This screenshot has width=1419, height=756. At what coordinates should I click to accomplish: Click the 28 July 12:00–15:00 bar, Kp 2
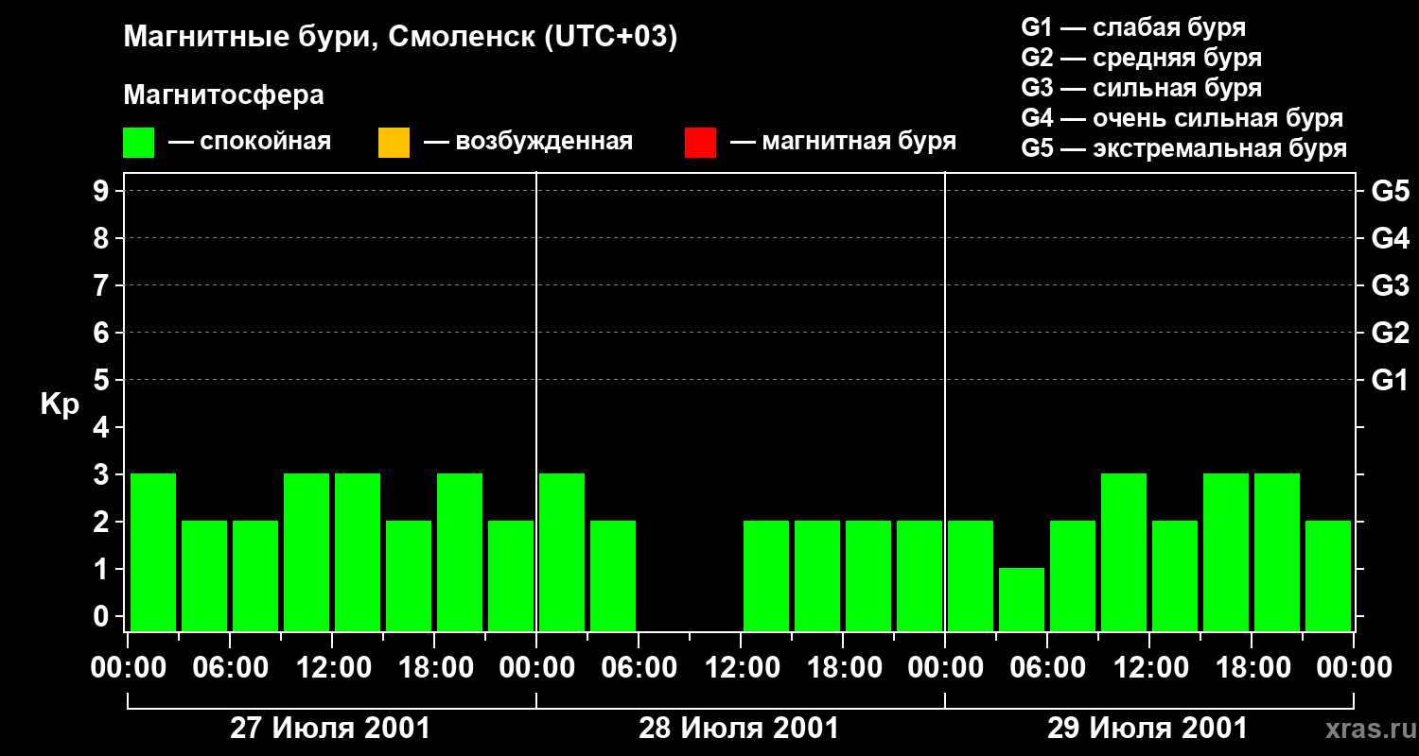click(766, 576)
